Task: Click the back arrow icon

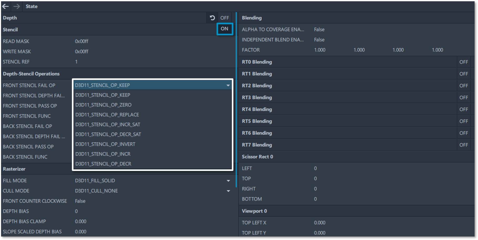Action: coord(6,6)
